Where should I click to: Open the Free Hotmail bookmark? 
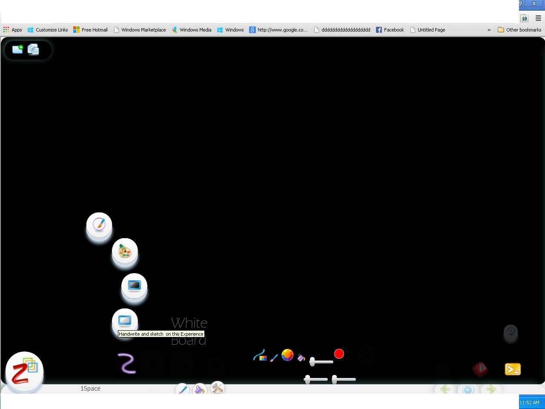point(90,30)
